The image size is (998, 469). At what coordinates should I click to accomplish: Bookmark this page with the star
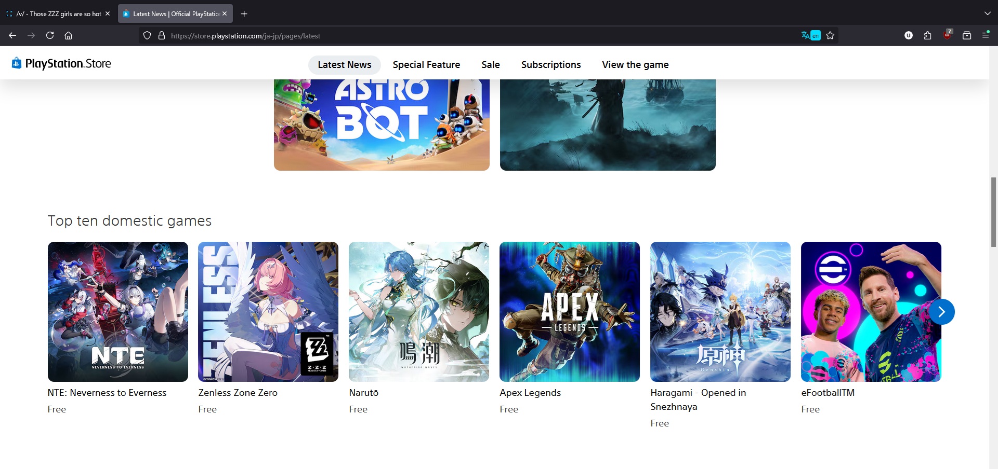tap(830, 35)
